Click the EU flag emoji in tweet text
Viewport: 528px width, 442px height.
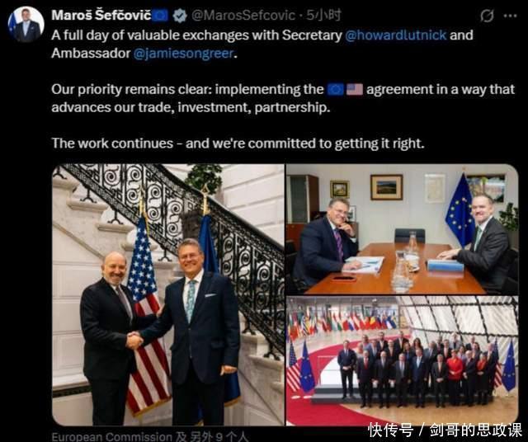336,90
